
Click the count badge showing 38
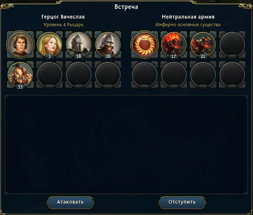click(79, 56)
